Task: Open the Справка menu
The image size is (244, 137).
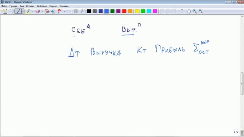Action: click(64, 6)
